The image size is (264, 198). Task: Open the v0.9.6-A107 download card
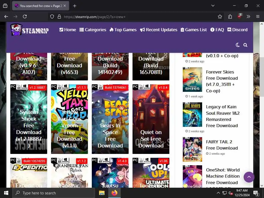(x=29, y=67)
